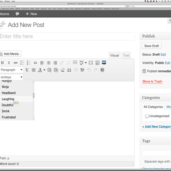Click the smileys list scrollbar thumb
Image resolution: width=171 pixels, height=171 pixels.
[x=34, y=95]
